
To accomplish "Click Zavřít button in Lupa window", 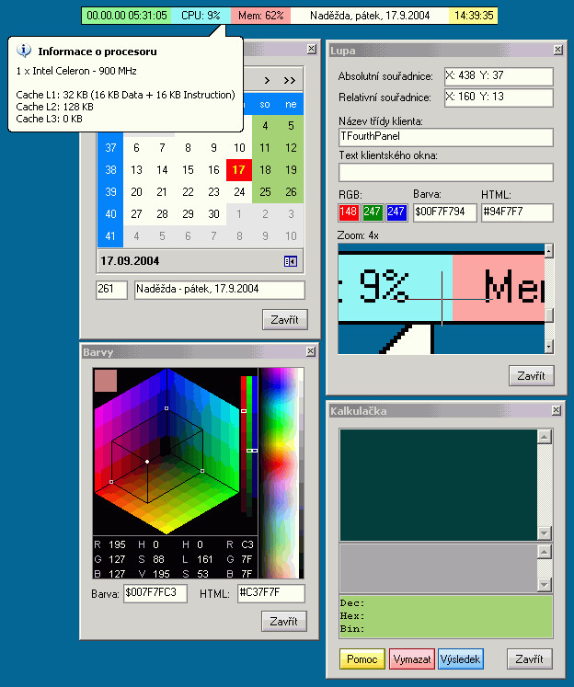I will (532, 376).
